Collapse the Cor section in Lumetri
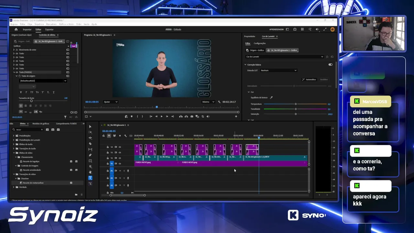The image size is (414, 233). coord(249,92)
